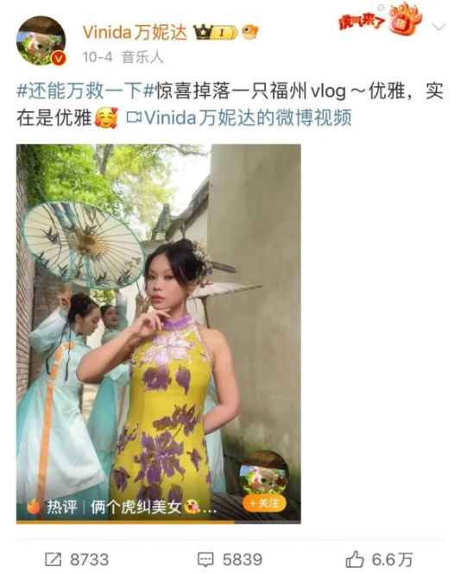461x574 pixels.
Task: Tap small avatar overlay on video
Action: pyautogui.click(x=264, y=473)
